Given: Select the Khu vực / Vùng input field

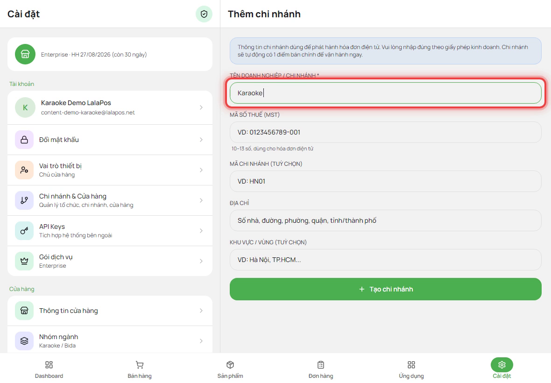Looking at the screenshot, I should point(386,260).
